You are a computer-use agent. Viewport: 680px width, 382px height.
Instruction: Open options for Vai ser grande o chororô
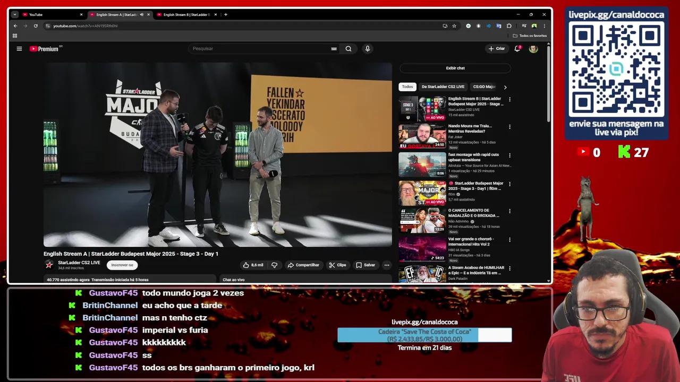point(509,240)
